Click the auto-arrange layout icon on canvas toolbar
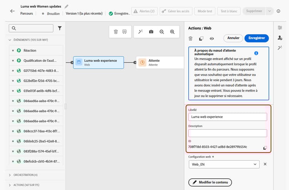289x190 pixels. pyautogui.click(x=124, y=32)
